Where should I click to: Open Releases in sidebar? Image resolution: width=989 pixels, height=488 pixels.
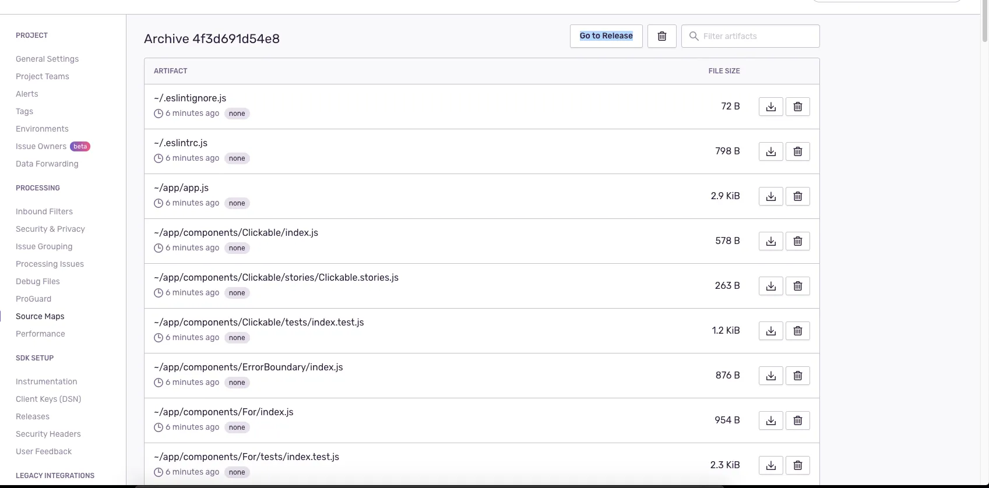[33, 416]
